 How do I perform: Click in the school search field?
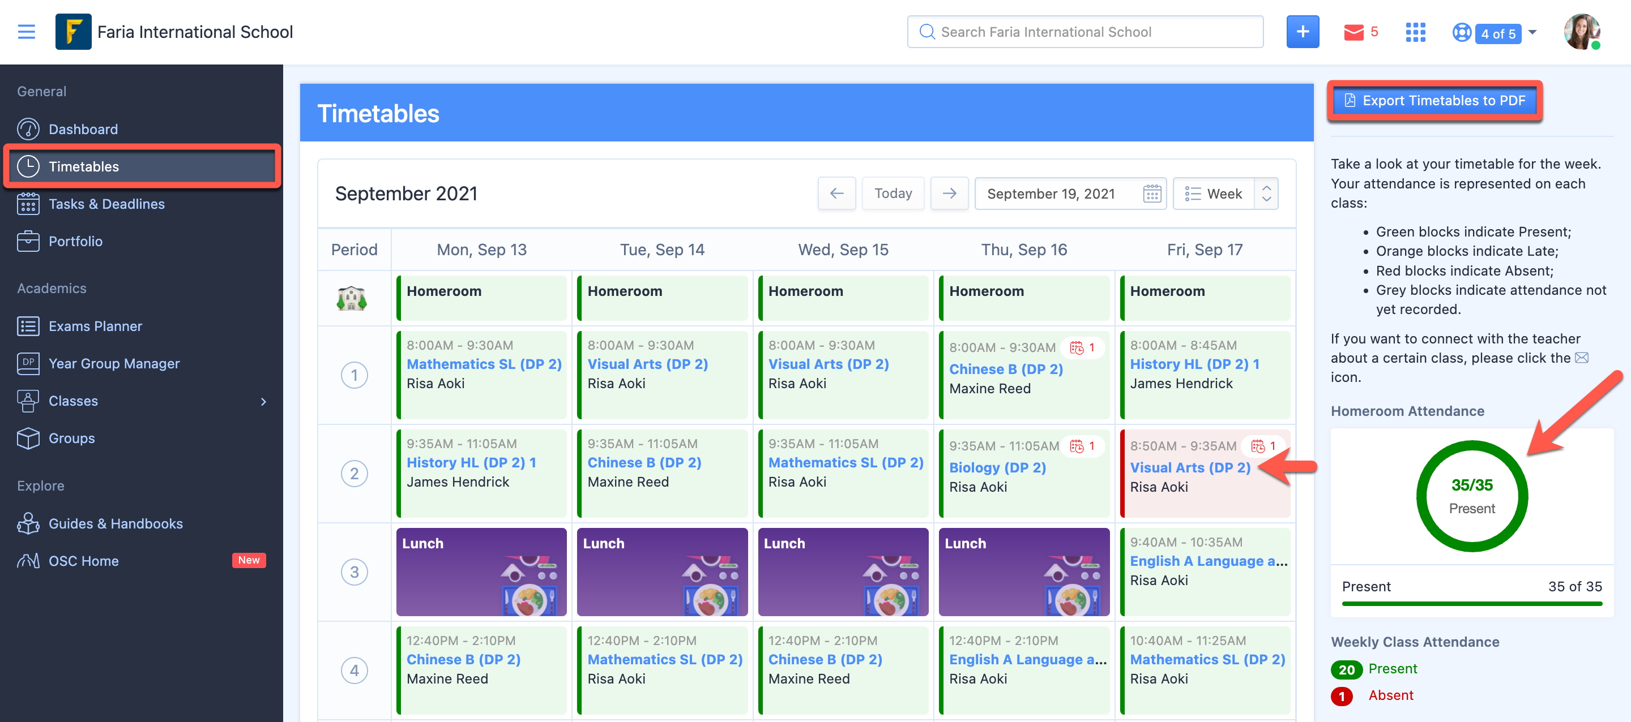[x=1085, y=32]
